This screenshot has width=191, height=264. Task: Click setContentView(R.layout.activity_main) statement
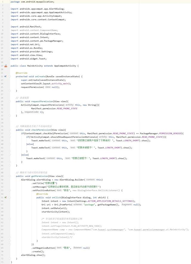(46, 84)
